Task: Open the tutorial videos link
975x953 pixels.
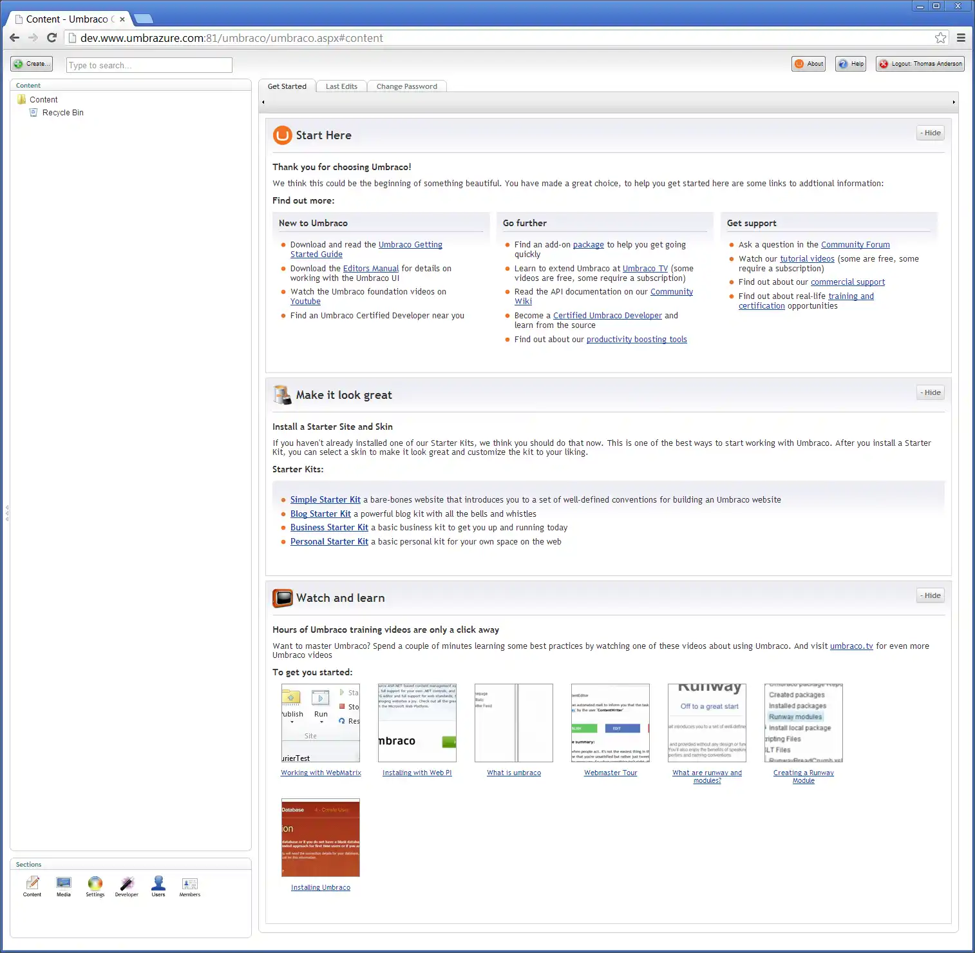Action: tap(808, 259)
